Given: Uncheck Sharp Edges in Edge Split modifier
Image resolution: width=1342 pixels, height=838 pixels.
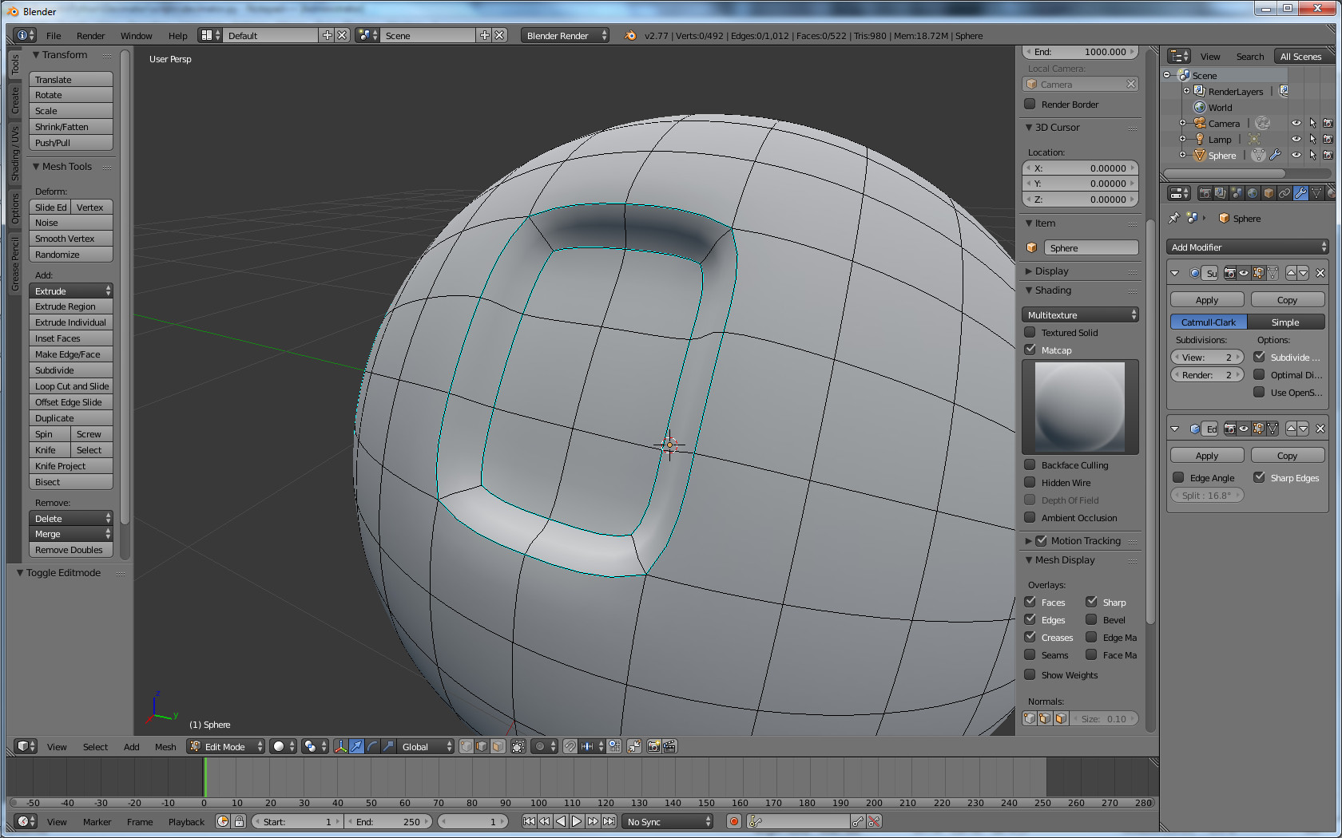Looking at the screenshot, I should tap(1259, 477).
